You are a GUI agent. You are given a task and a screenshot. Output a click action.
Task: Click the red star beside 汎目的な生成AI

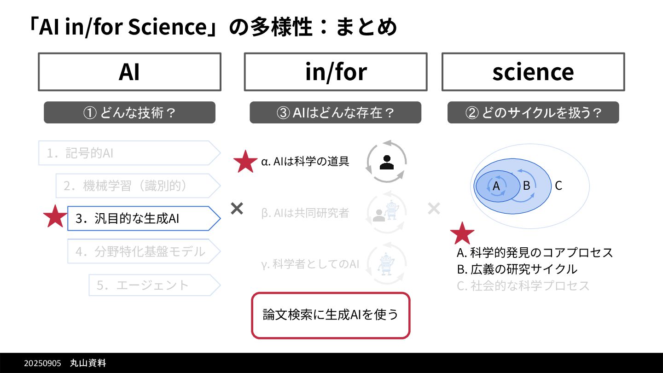(x=55, y=216)
